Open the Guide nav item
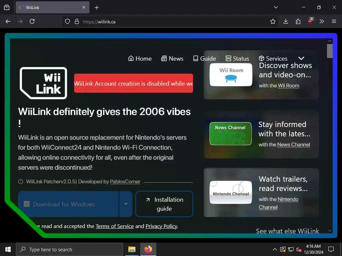The image size is (342, 256). pos(204,59)
